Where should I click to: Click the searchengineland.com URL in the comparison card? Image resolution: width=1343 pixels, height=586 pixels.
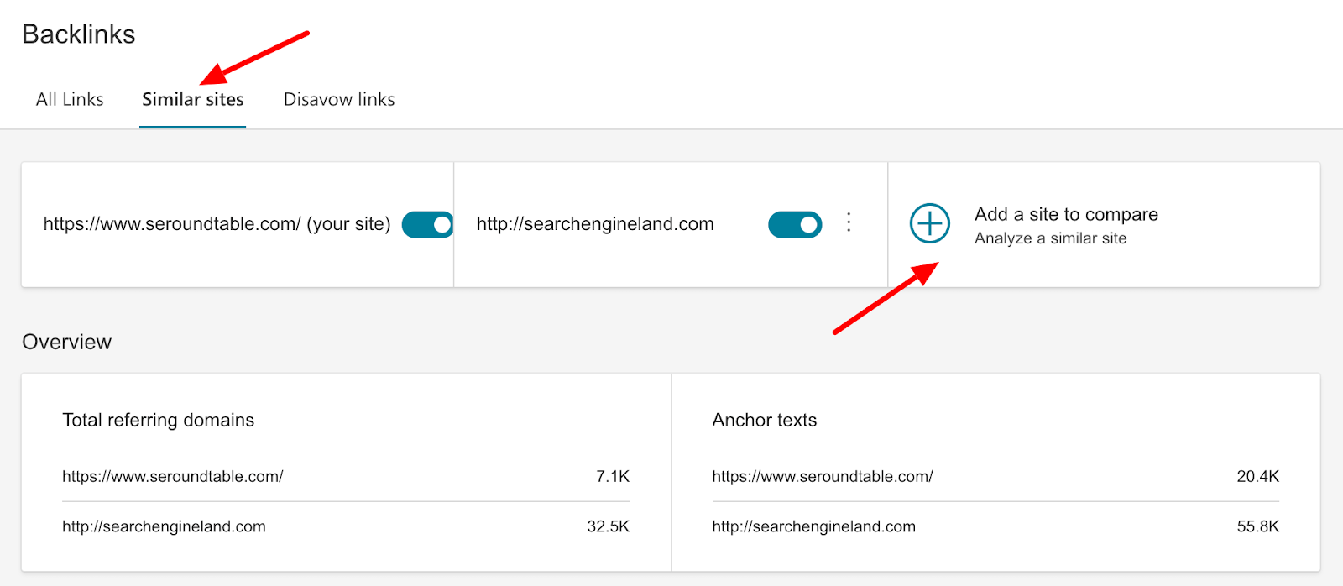(x=595, y=224)
